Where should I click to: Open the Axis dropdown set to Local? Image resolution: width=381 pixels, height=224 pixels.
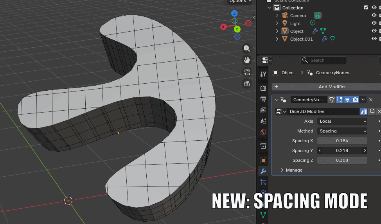342,121
